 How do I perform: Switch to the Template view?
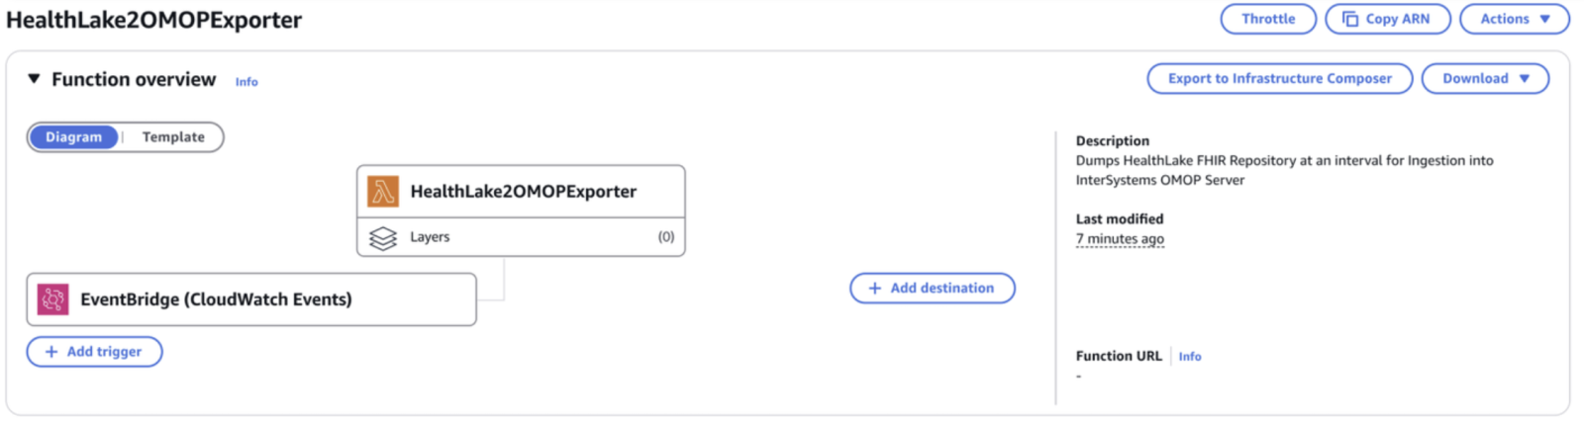pyautogui.click(x=173, y=137)
